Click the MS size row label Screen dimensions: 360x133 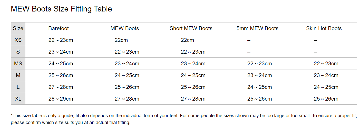coord(18,64)
